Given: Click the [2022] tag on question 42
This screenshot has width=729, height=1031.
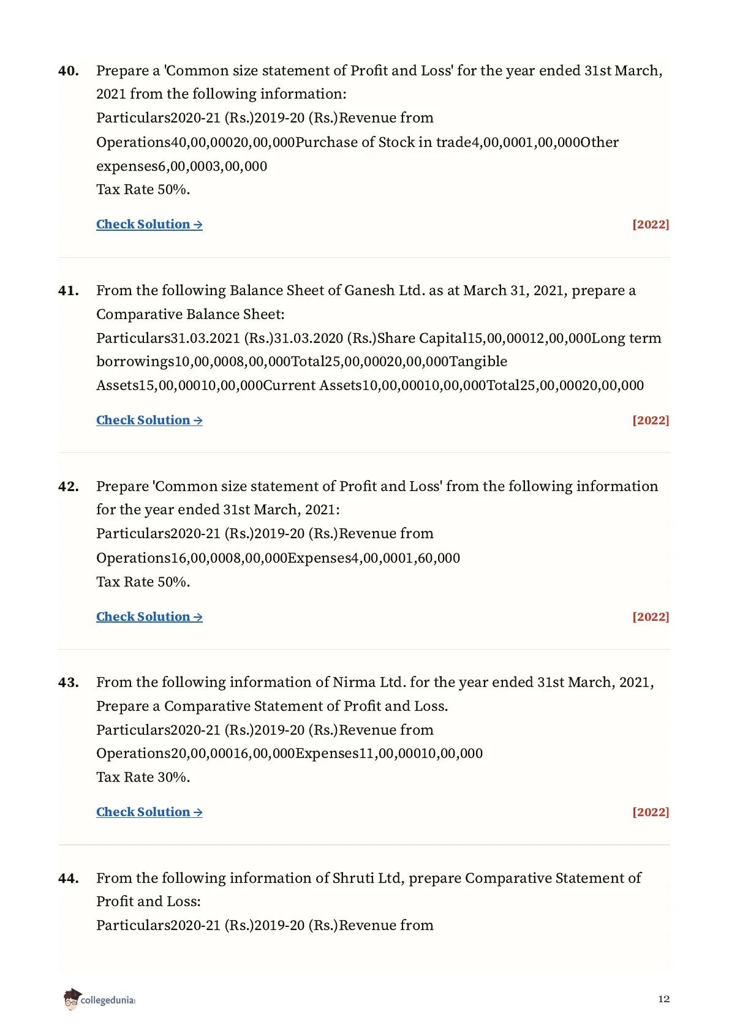Looking at the screenshot, I should point(651,617).
